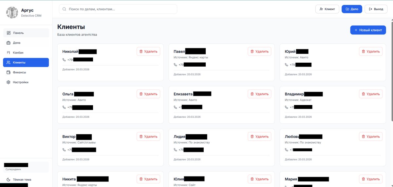Toggle Тёмная тема in sidebar

(22, 180)
